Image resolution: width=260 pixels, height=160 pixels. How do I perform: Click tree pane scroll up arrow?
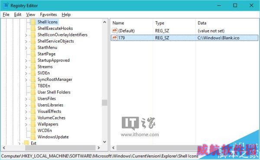(x=104, y=22)
